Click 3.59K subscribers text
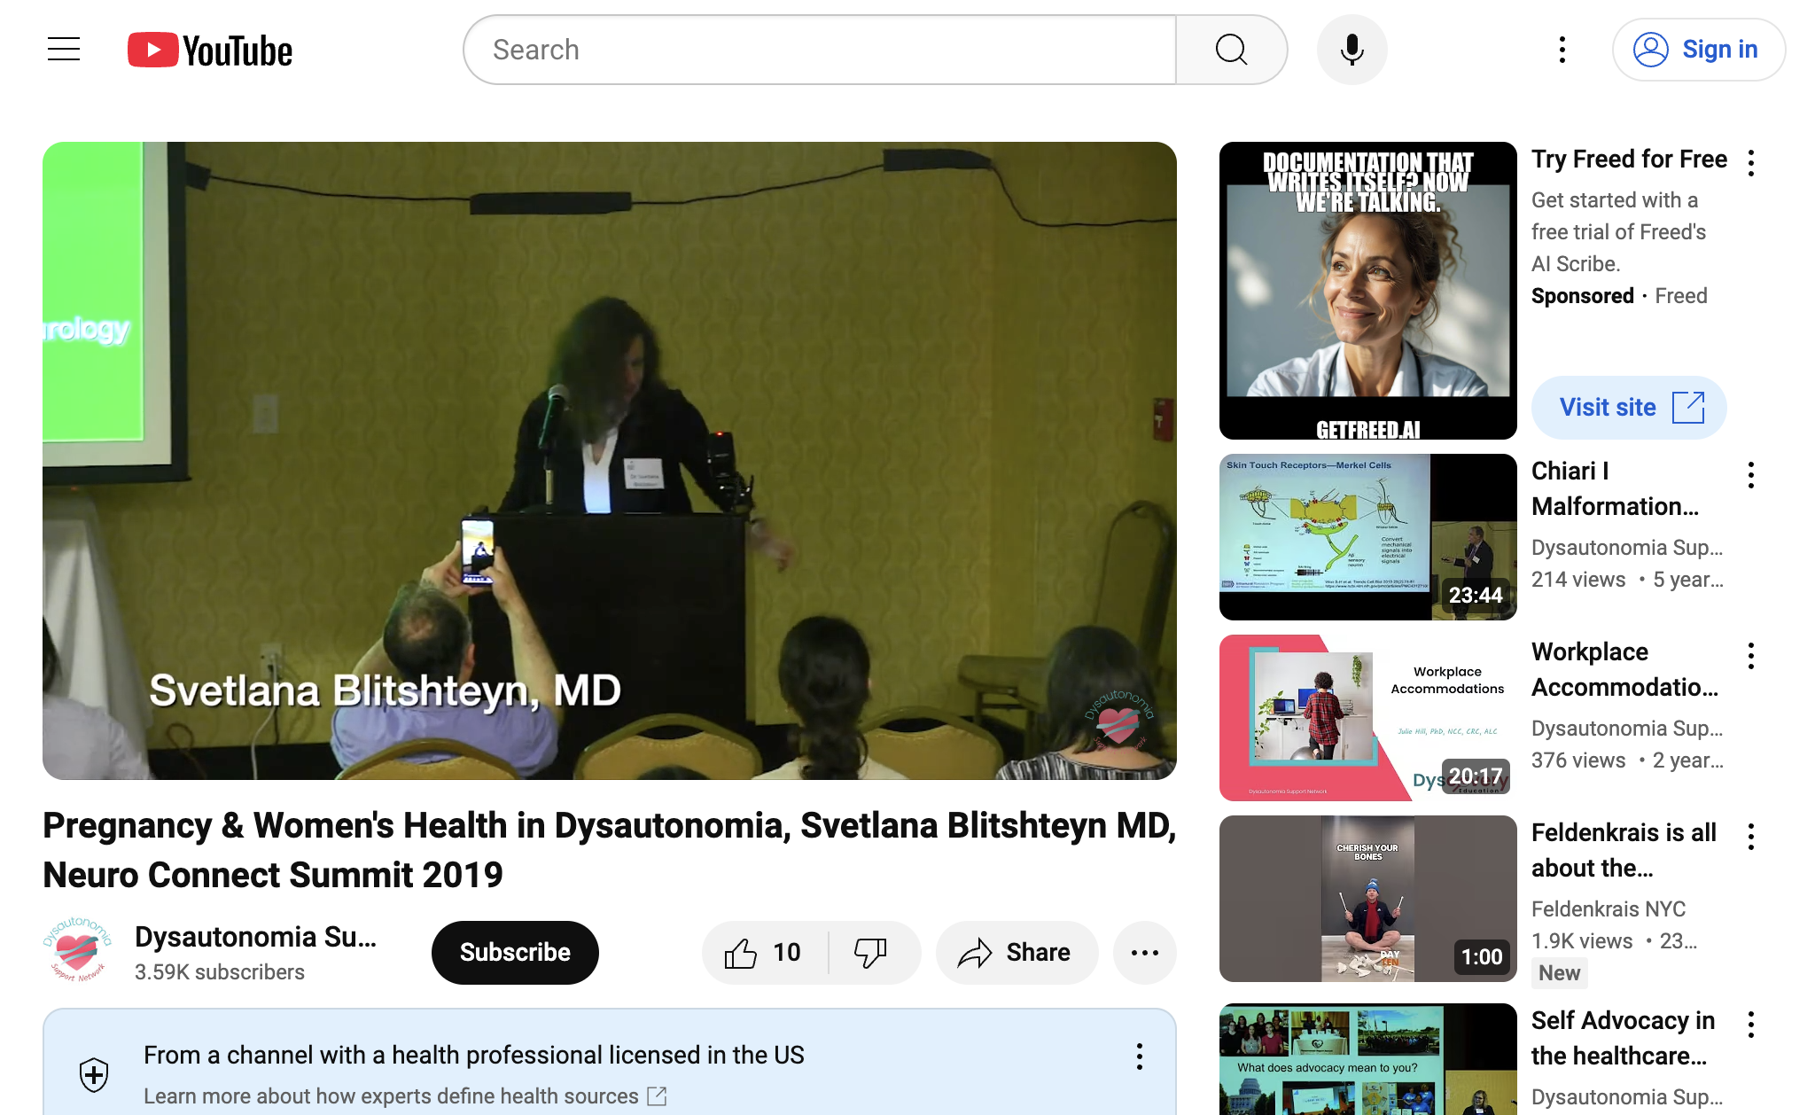Image resolution: width=1815 pixels, height=1115 pixels. point(220,972)
